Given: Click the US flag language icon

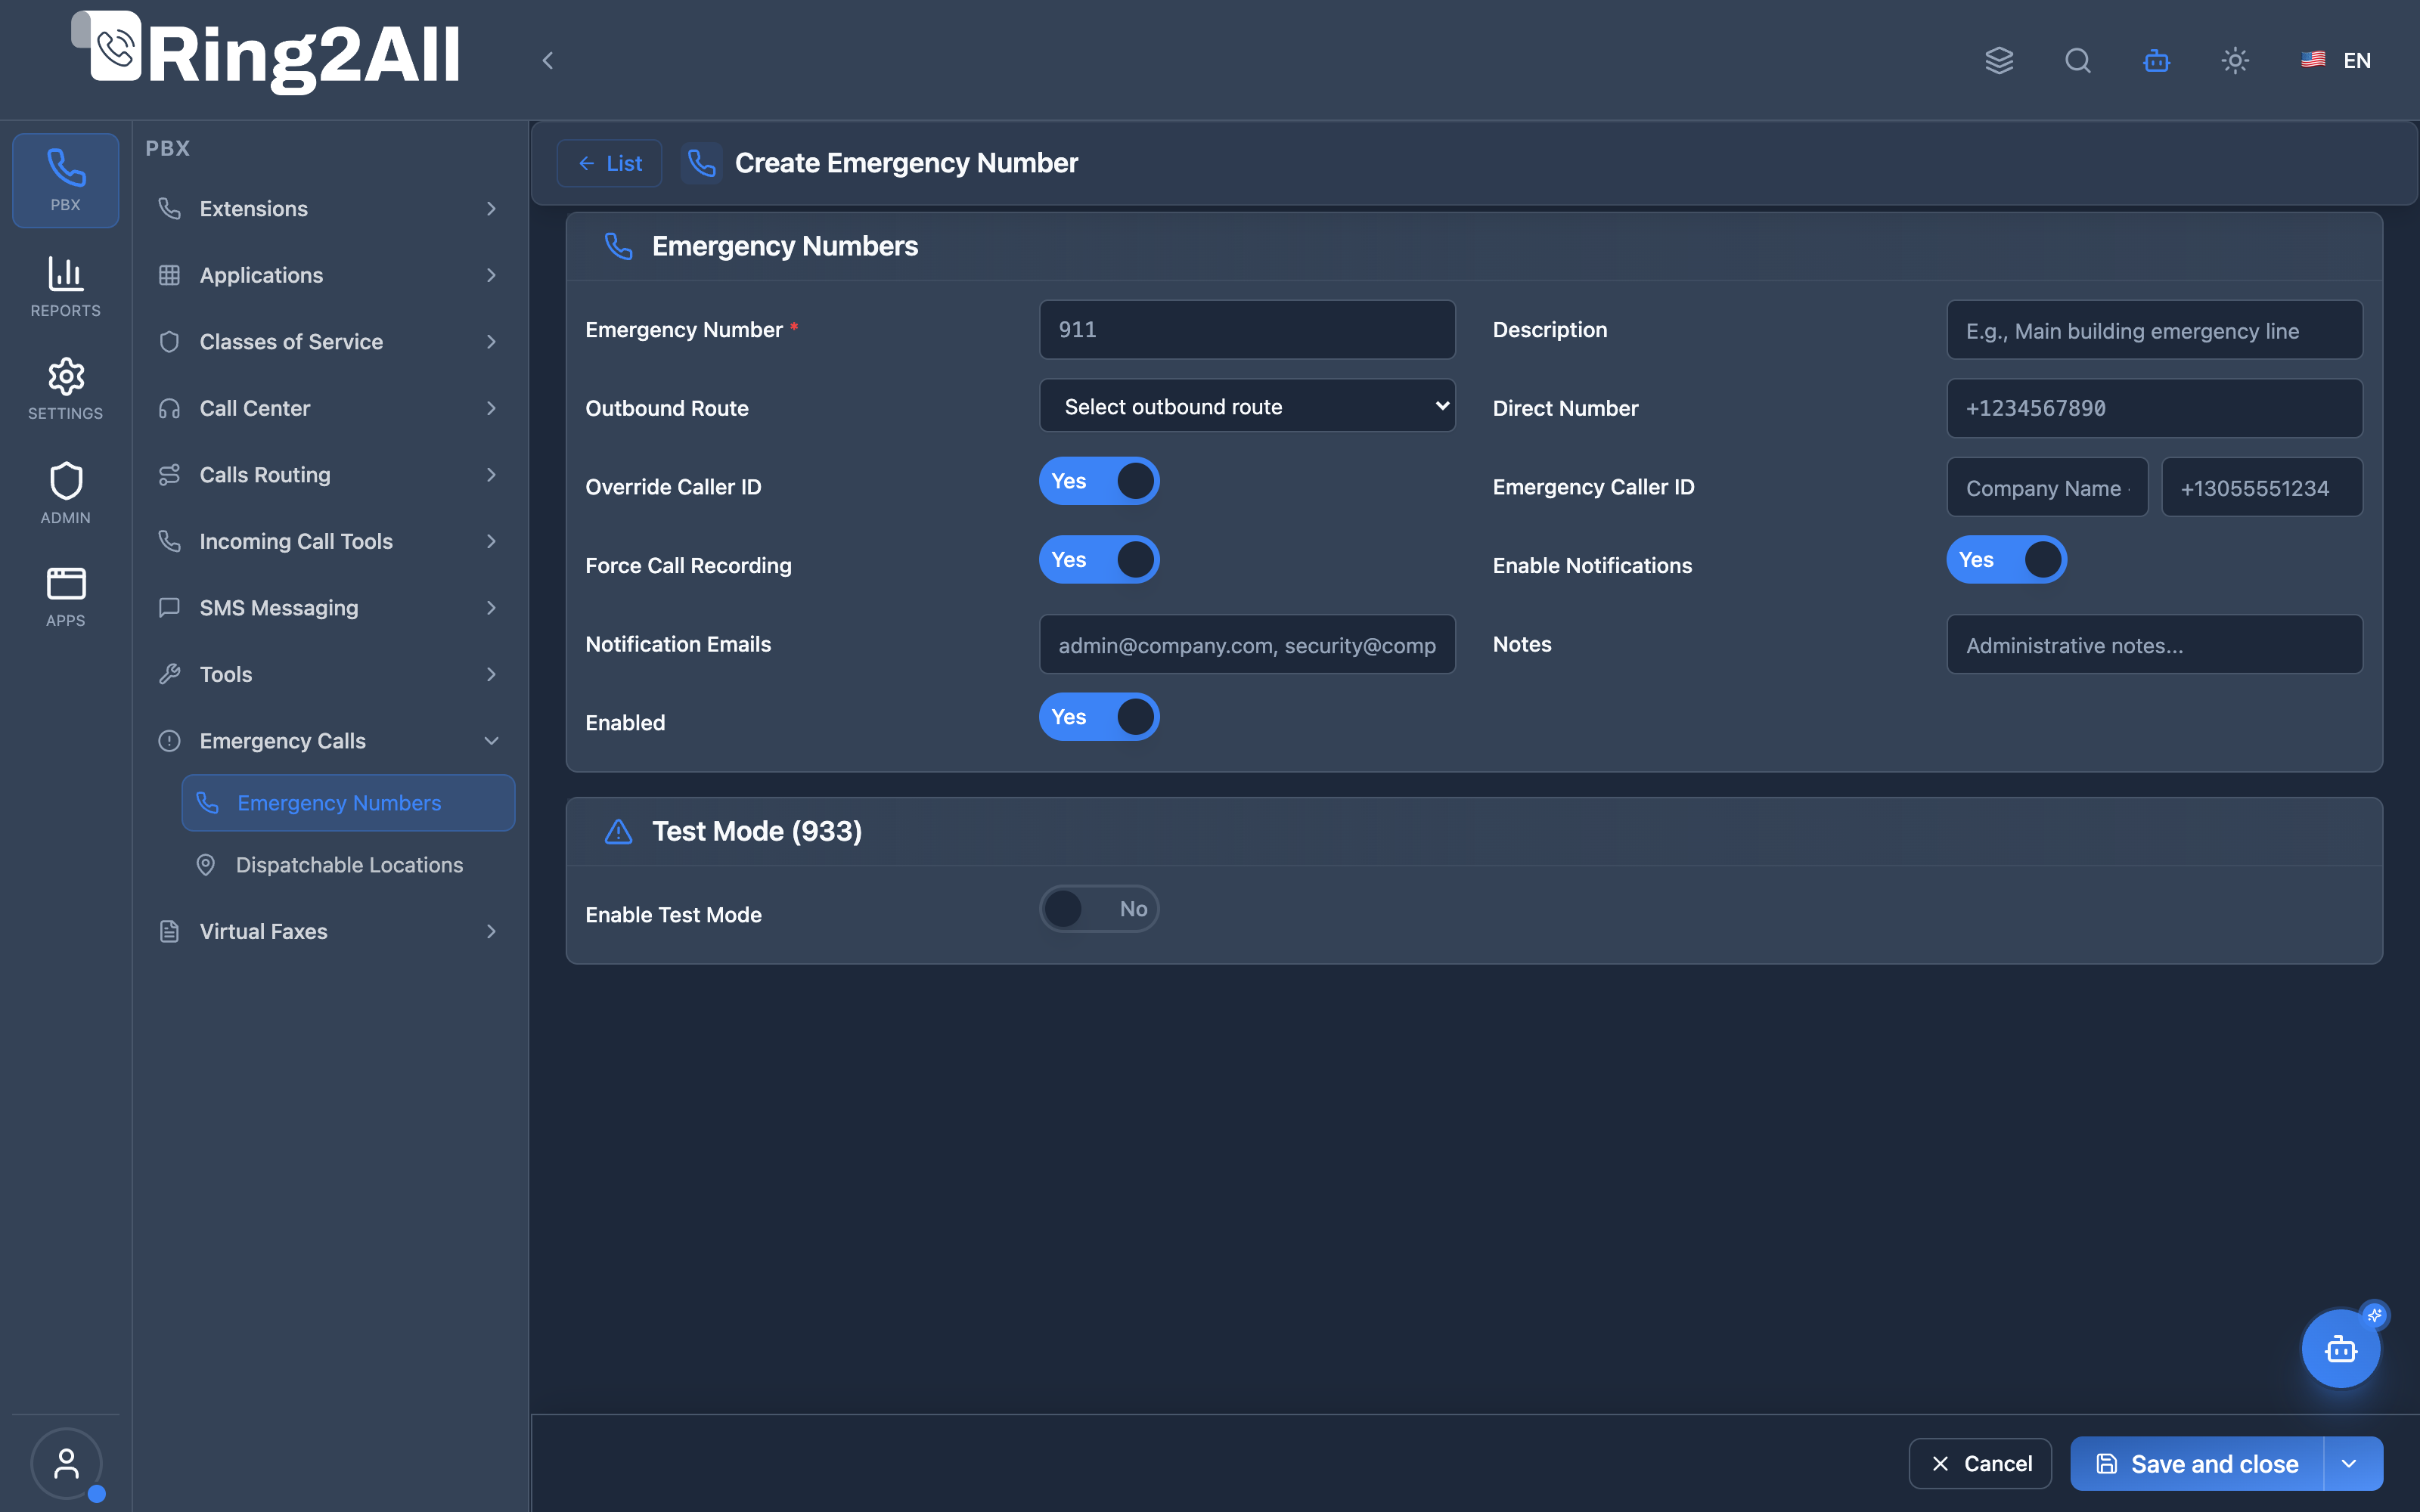Looking at the screenshot, I should pos(2313,61).
